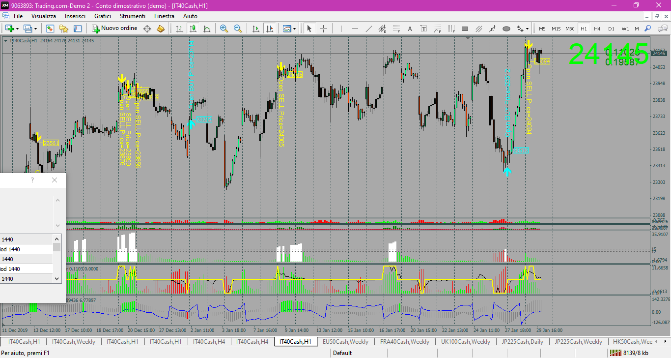Select the rectangle shape tool
Image resolution: width=671 pixels, height=358 pixels.
465,29
